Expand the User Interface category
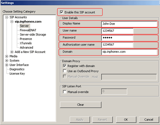Screen dimensions: 160x125 click(x=7, y=65)
